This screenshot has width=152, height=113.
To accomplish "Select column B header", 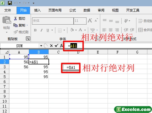I will point(39,52).
